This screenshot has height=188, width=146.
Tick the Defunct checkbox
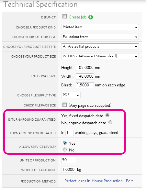click(64, 17)
